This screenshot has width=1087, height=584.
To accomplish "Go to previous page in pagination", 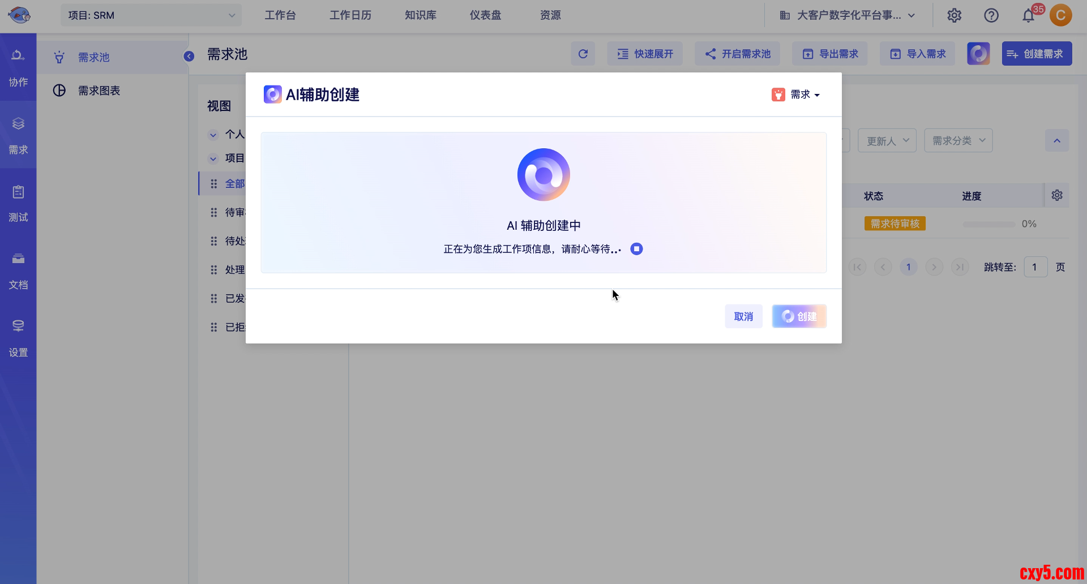I will pos(883,267).
